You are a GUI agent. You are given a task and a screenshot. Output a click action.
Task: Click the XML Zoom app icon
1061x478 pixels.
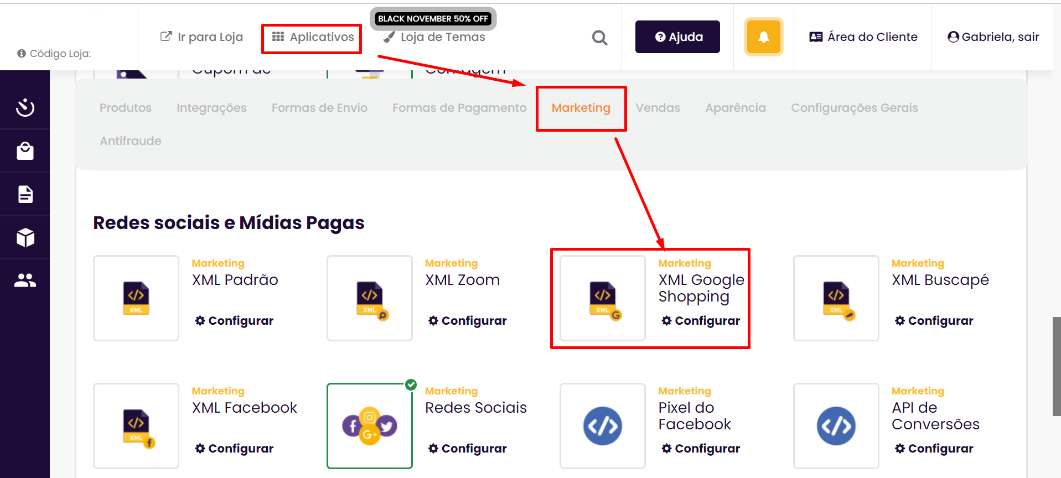click(x=370, y=298)
